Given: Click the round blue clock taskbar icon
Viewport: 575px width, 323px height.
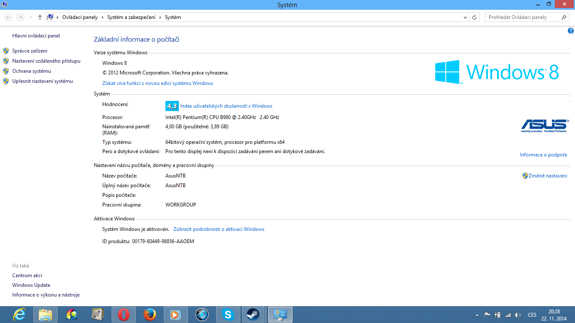Looking at the screenshot, I should pyautogui.click(x=202, y=315).
